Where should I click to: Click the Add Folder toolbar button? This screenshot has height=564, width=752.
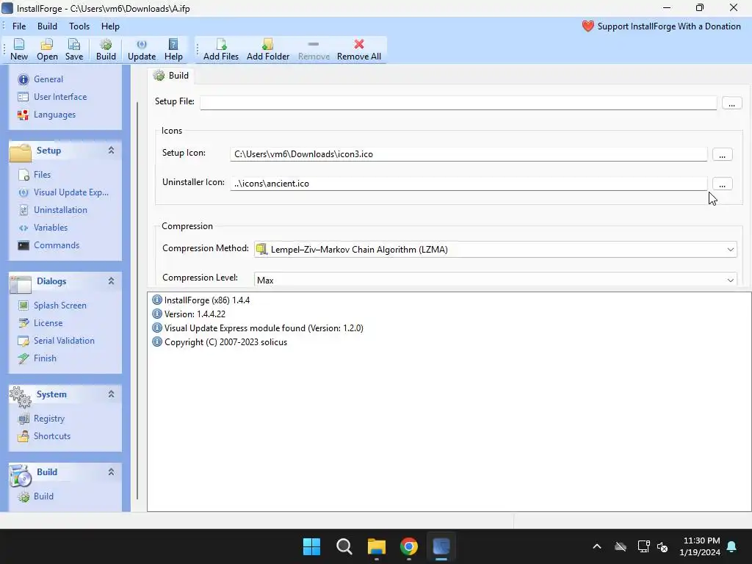pos(267,49)
